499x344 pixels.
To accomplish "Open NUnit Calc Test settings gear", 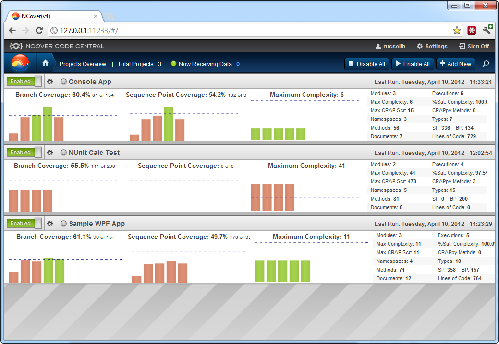I will [50, 153].
